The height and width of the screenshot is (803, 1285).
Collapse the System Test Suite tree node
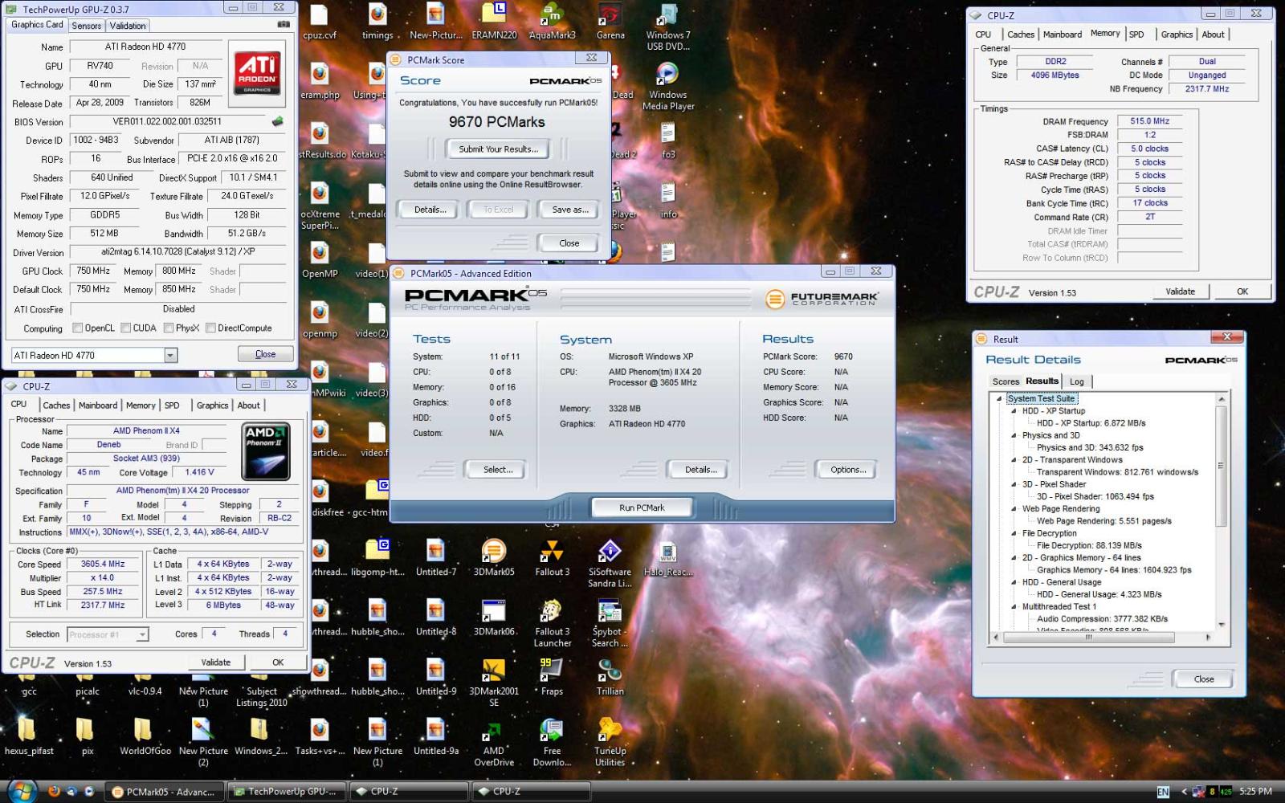pyautogui.click(x=999, y=398)
